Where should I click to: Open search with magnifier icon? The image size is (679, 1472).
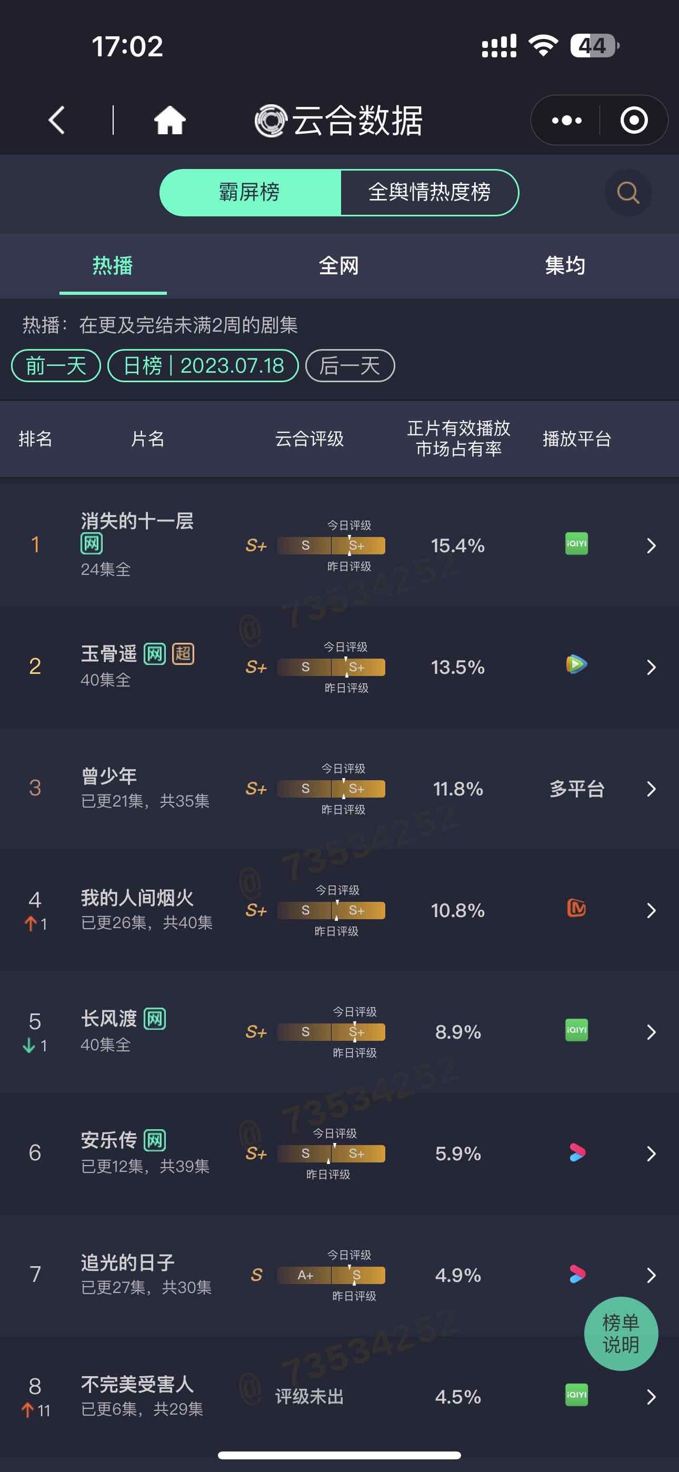(x=628, y=193)
